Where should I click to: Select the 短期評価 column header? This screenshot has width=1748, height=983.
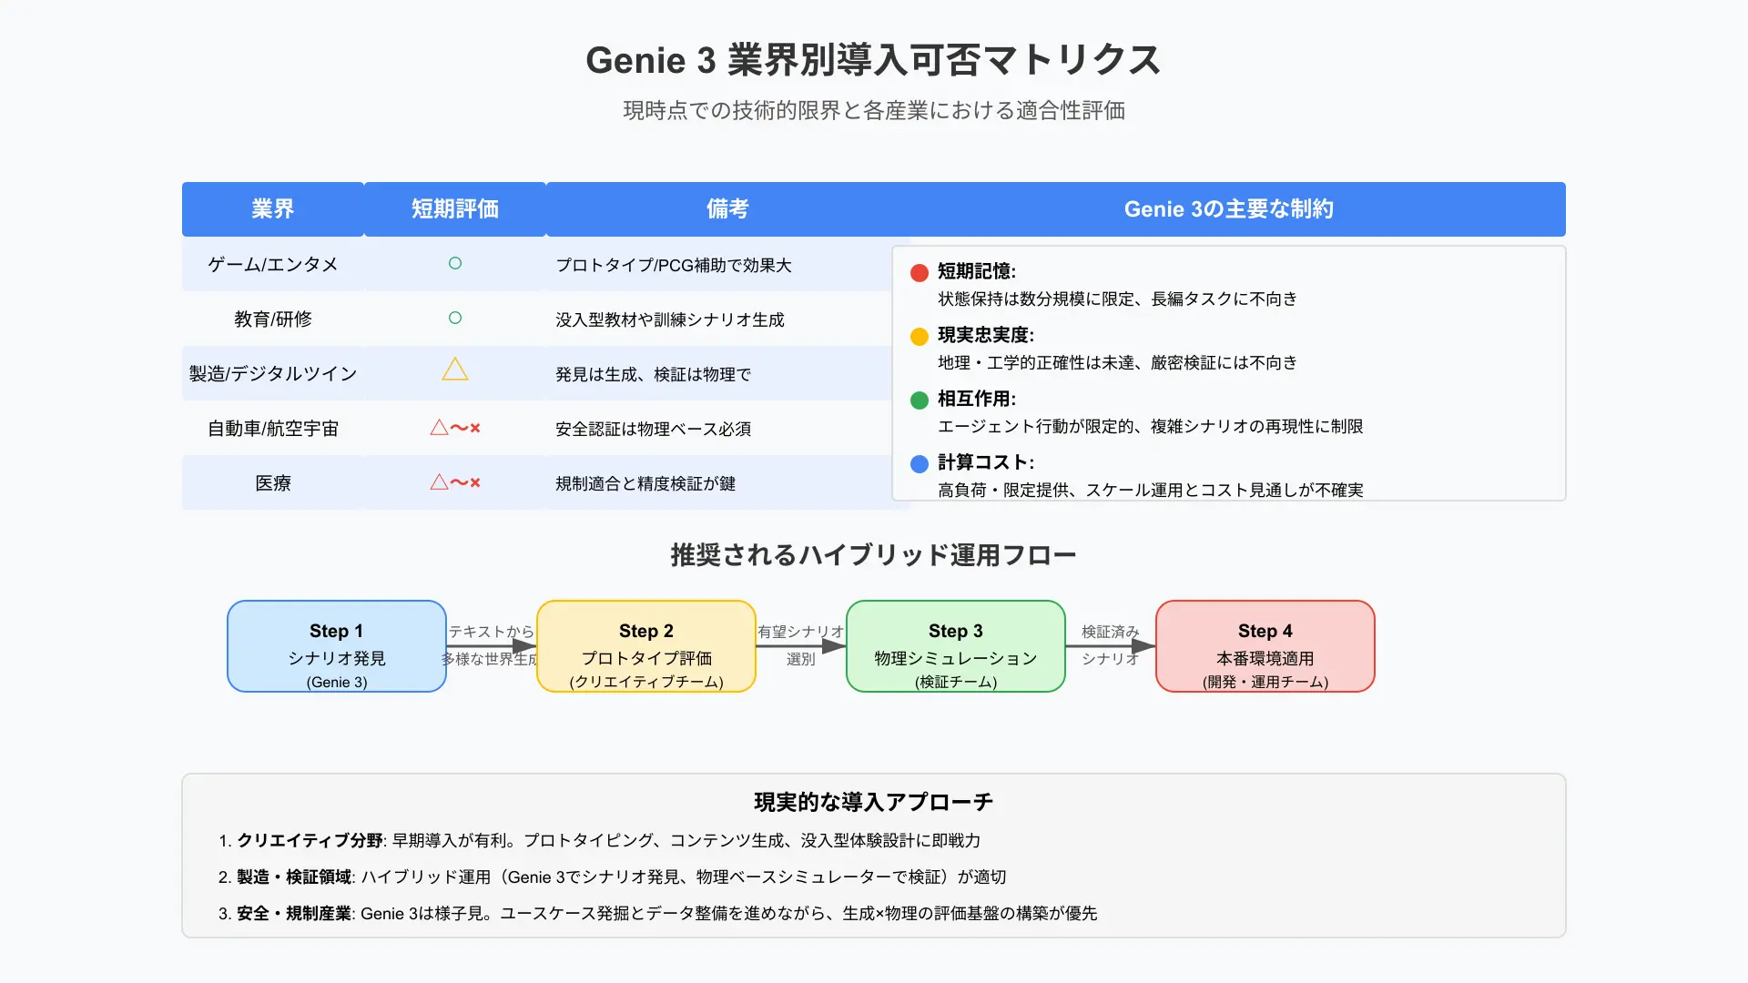[x=455, y=209]
